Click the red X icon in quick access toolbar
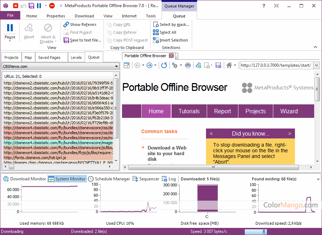 coord(16,6)
